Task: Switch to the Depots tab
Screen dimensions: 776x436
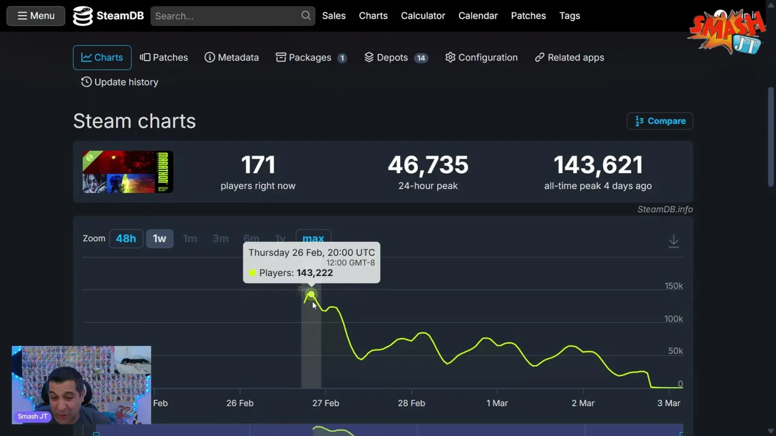Action: 395,58
